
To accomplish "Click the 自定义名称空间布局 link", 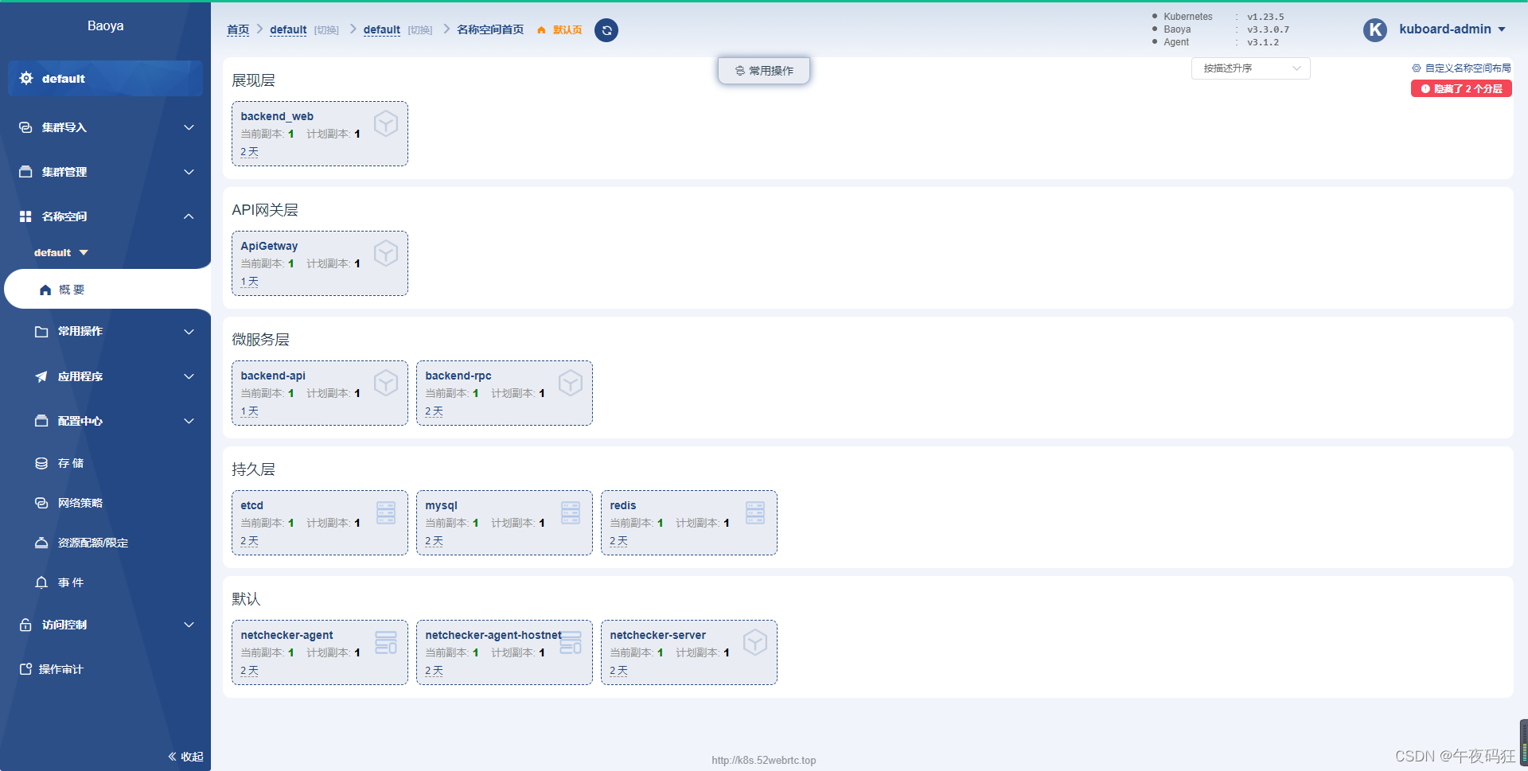I will point(1468,68).
